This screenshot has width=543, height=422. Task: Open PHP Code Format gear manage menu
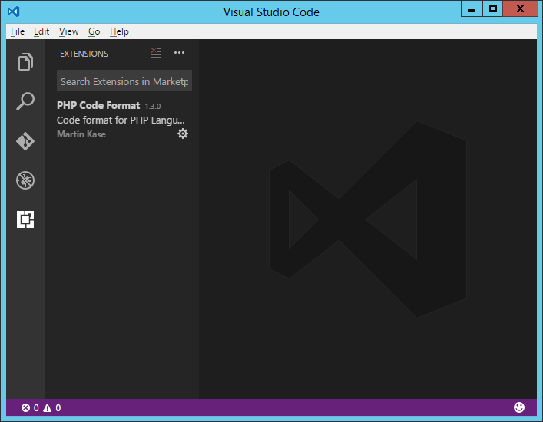click(183, 134)
